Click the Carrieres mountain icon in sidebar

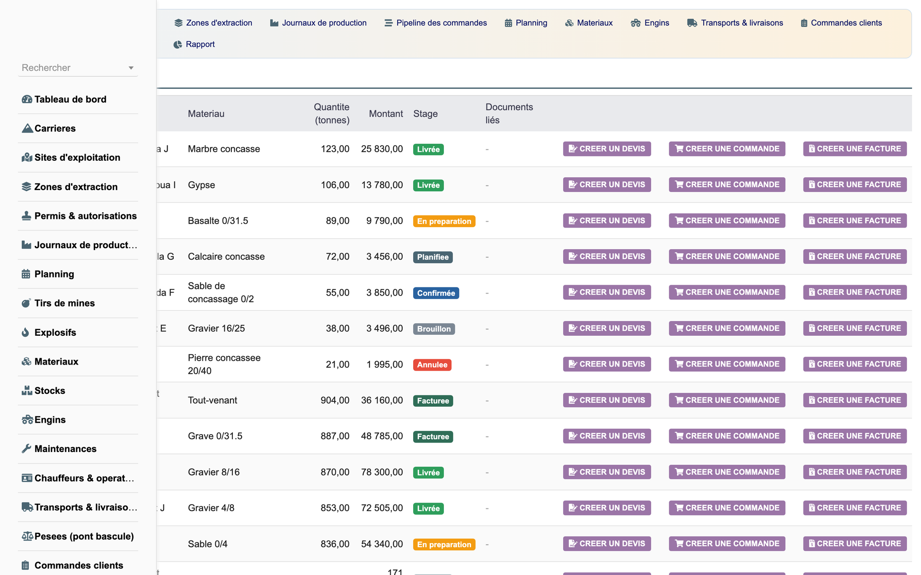tap(27, 128)
